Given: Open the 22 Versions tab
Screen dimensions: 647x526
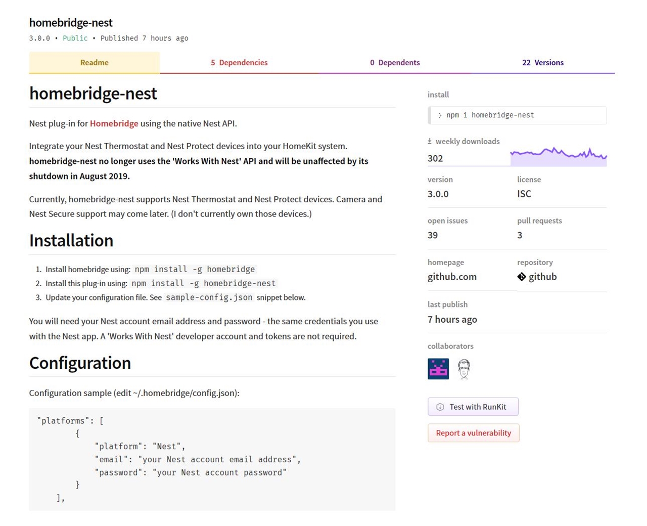Looking at the screenshot, I should click(x=543, y=63).
